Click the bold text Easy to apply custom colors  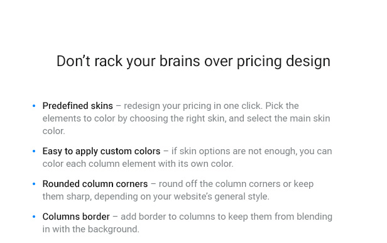click(101, 151)
